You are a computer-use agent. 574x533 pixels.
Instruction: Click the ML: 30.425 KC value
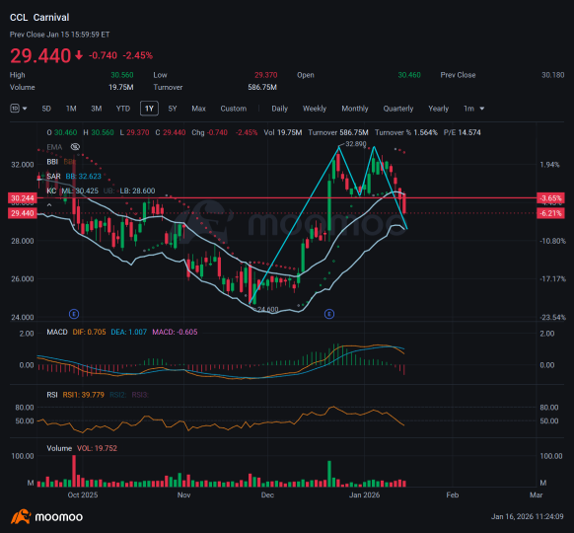[80, 190]
